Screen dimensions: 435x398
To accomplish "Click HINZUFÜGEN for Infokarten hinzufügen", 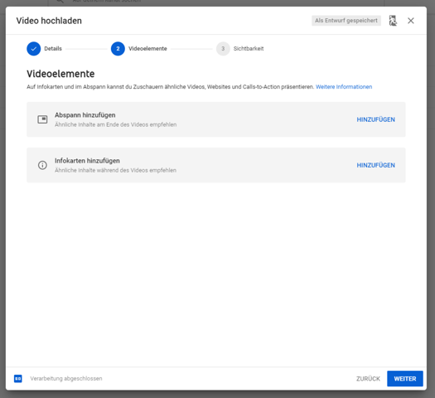I will point(375,165).
